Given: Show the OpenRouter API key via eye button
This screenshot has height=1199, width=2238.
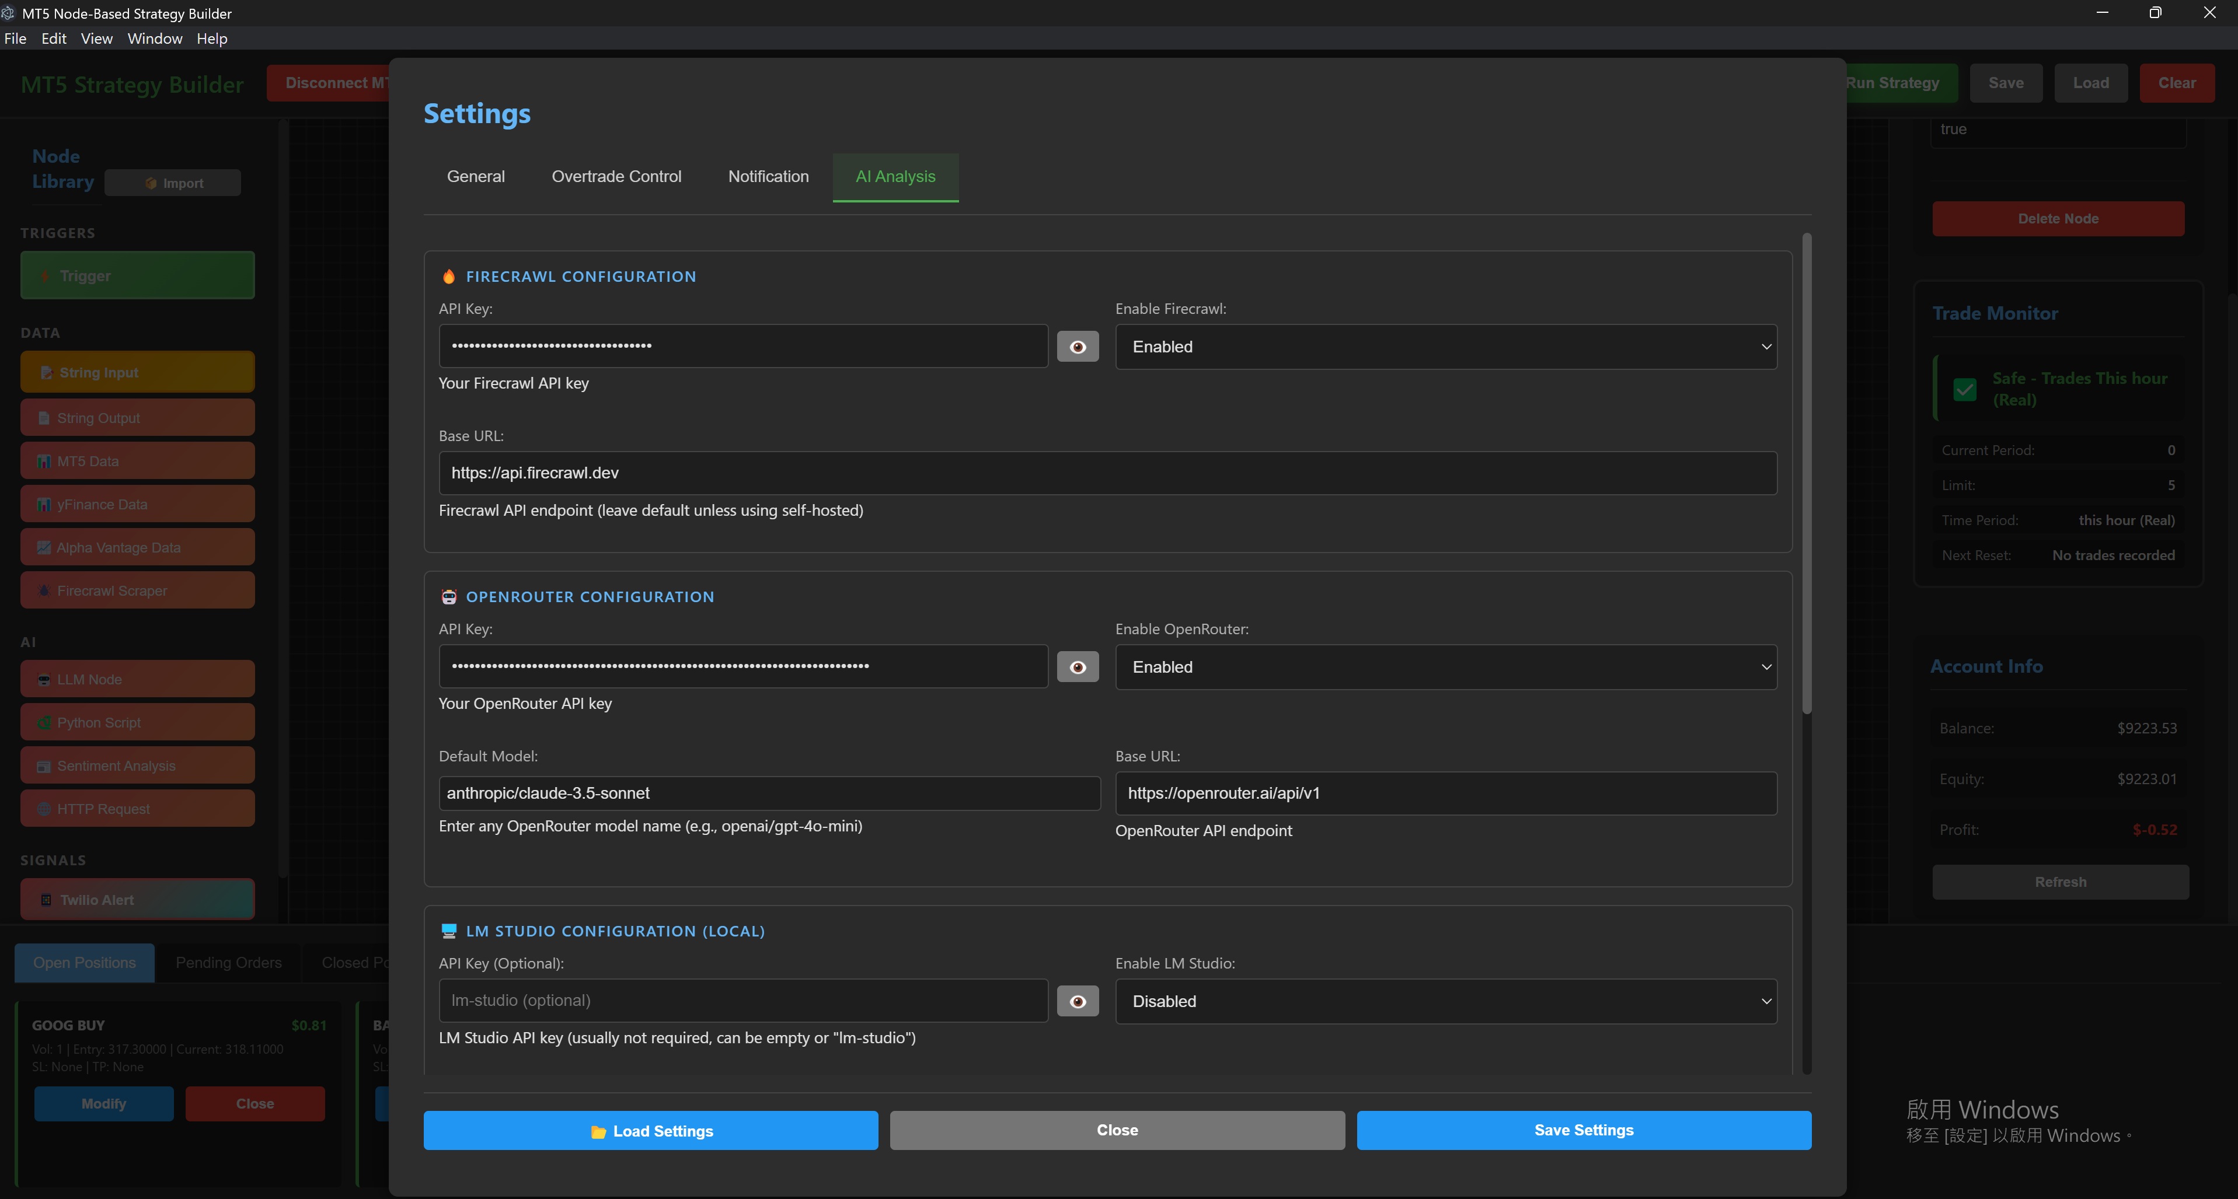Looking at the screenshot, I should (1078, 667).
